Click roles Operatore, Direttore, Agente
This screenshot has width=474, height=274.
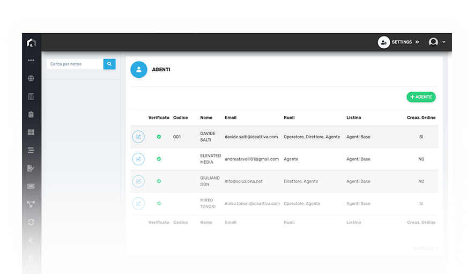(312, 137)
